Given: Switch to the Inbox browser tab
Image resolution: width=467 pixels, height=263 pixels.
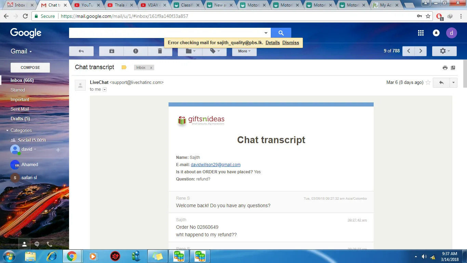Looking at the screenshot, I should pos(19,5).
